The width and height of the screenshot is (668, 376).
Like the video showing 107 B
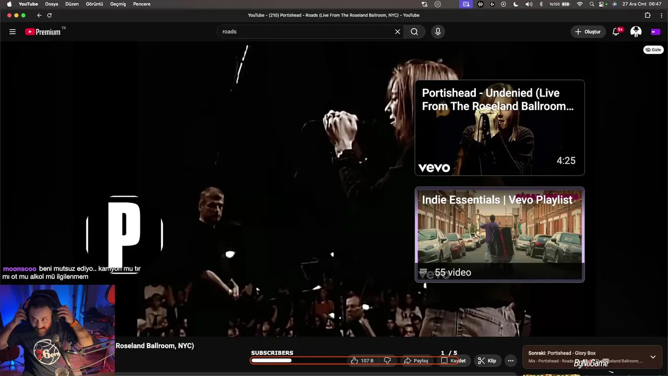tap(362, 361)
